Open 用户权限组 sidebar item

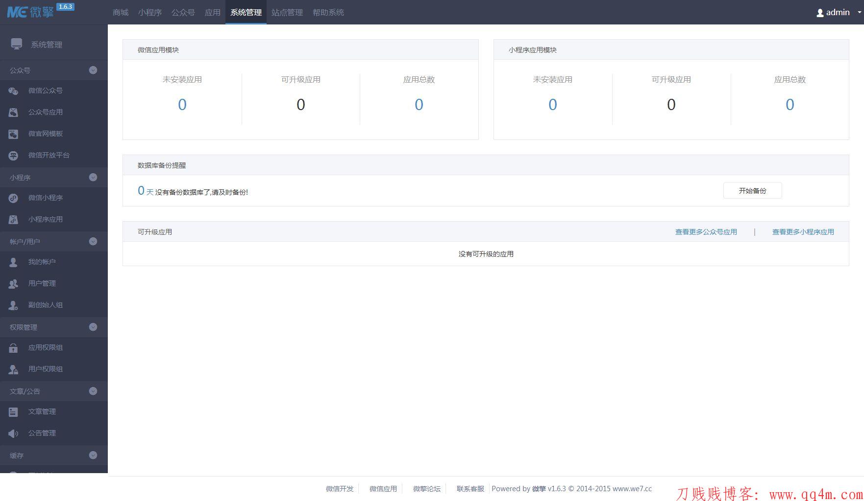(54, 369)
